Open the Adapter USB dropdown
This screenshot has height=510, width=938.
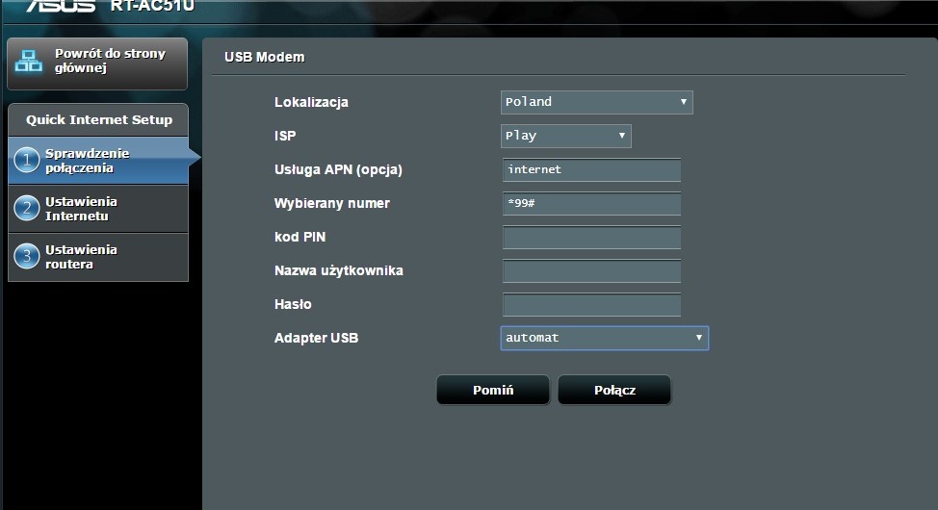604,338
